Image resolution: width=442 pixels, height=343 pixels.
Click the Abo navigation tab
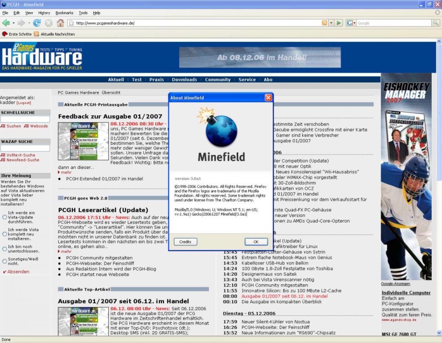[x=268, y=80]
